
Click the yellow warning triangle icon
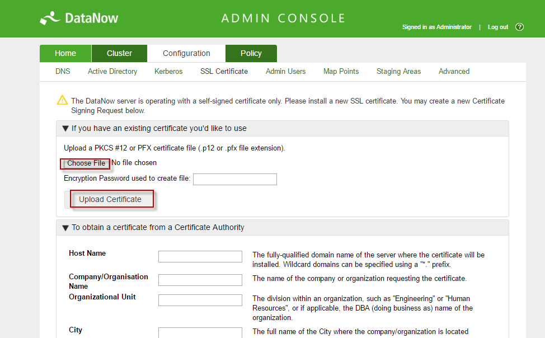(62, 100)
